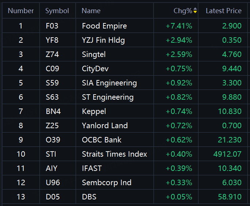Click the DBS stock name
Image resolution: width=250 pixels, height=206 pixels.
coord(89,197)
